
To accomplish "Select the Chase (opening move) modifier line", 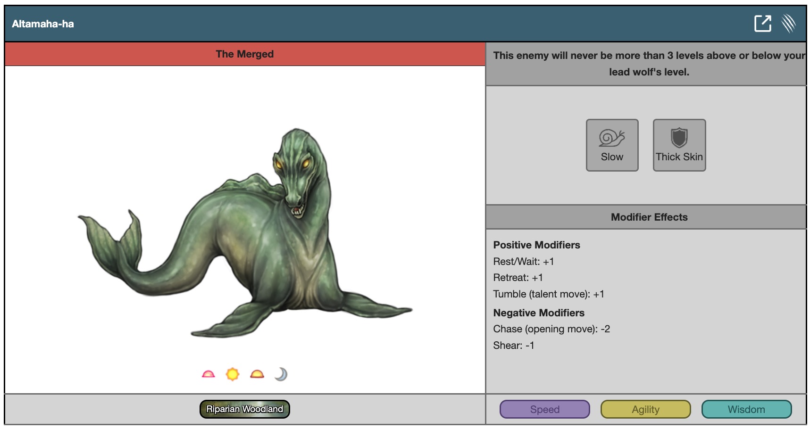I will (x=551, y=329).
